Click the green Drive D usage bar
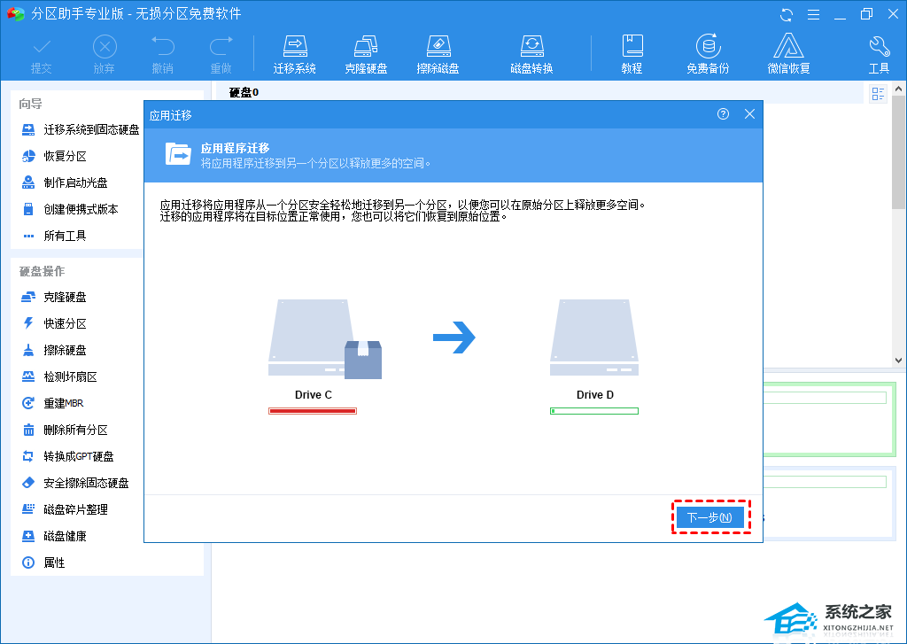This screenshot has width=907, height=644. point(594,411)
